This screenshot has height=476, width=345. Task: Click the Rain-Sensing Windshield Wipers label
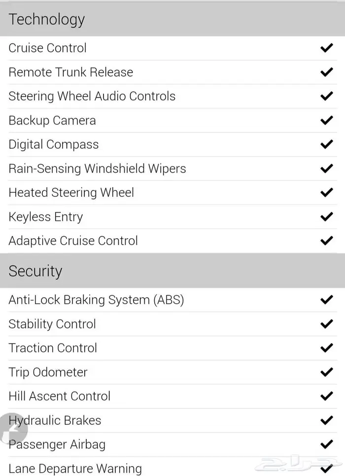tap(97, 168)
